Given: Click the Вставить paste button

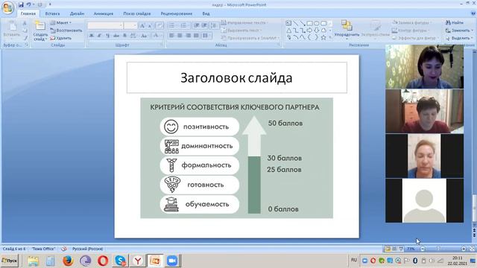Looking at the screenshot, I should pos(12,30).
